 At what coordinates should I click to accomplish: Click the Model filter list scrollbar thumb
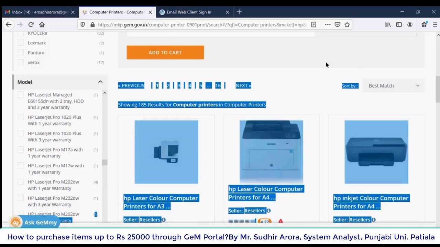click(104, 162)
